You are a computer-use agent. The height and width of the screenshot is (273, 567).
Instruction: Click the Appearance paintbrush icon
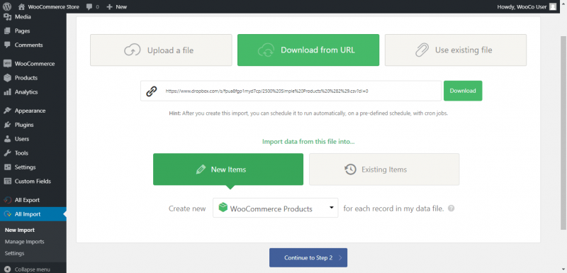point(7,111)
